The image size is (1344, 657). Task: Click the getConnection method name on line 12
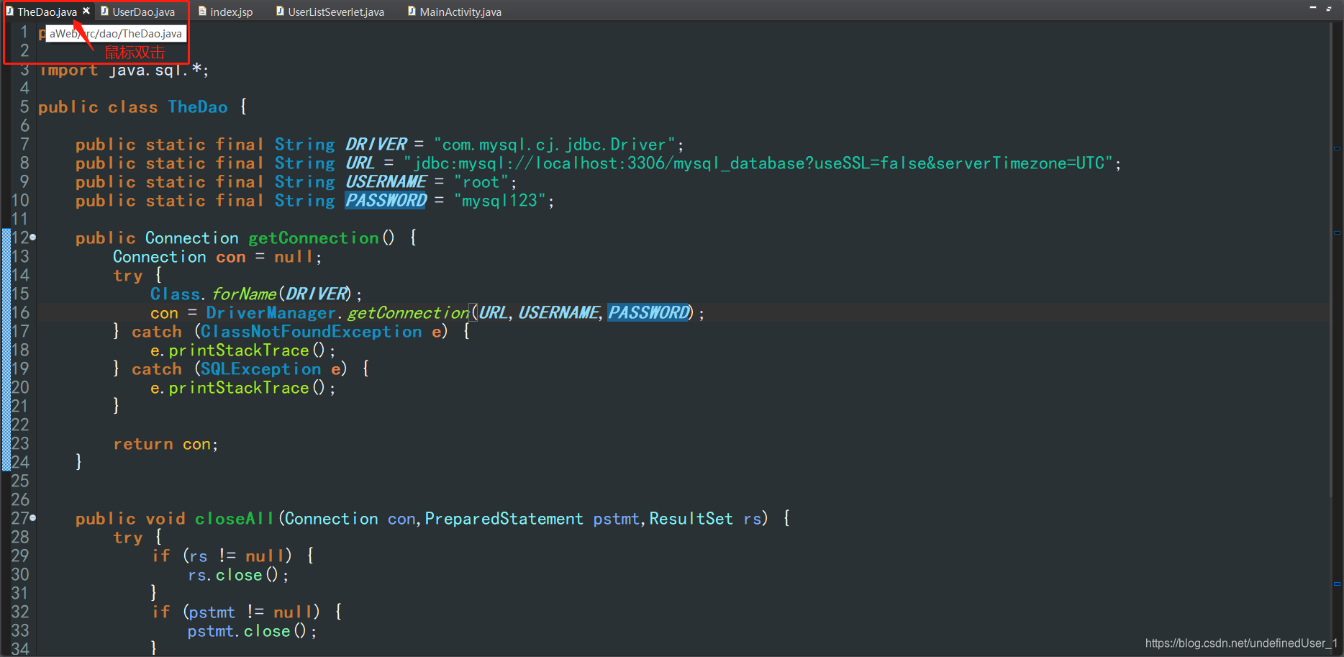314,237
